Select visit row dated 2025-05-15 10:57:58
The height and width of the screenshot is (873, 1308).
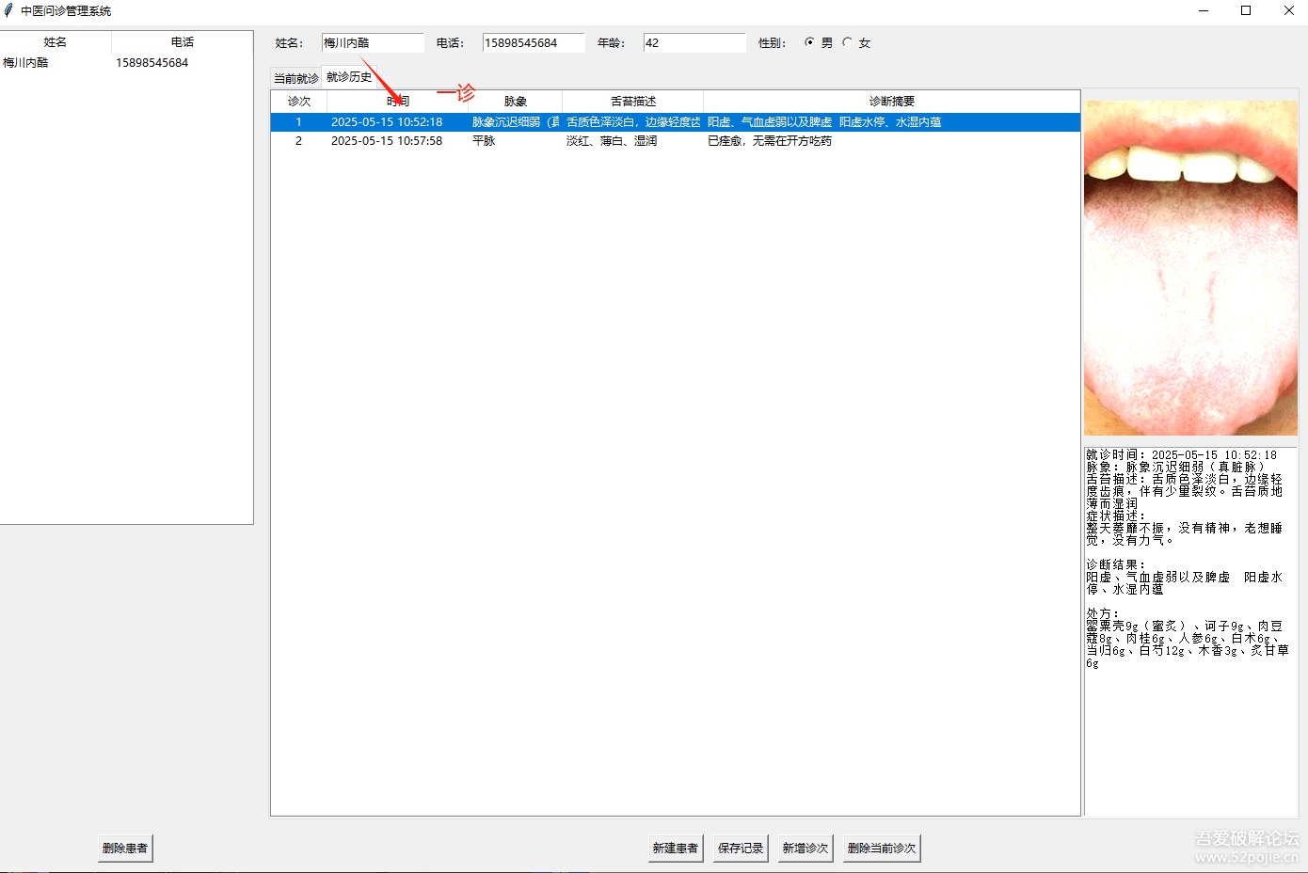(x=676, y=141)
